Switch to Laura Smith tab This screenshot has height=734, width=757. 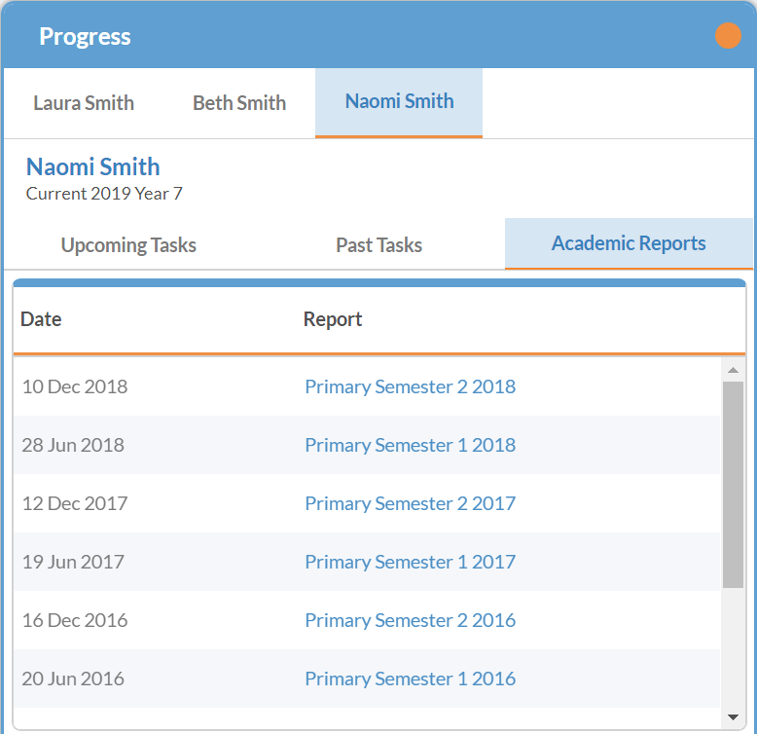(x=84, y=103)
